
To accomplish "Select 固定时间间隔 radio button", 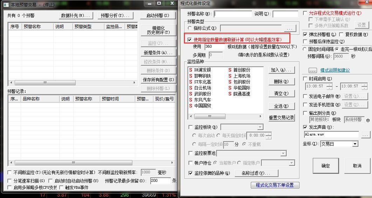I will coord(305,49).
